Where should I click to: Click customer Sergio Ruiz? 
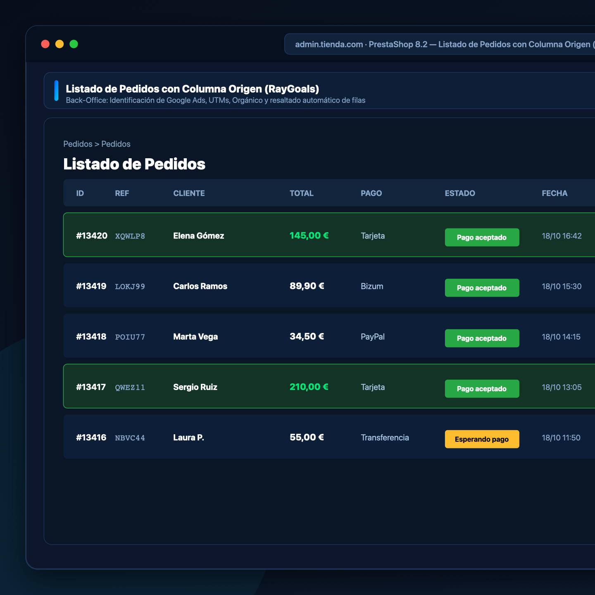click(x=195, y=387)
